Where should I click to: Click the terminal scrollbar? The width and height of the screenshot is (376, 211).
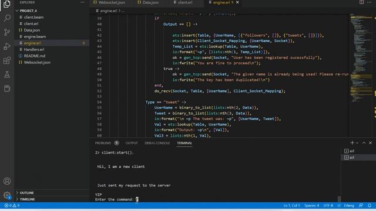(339, 199)
